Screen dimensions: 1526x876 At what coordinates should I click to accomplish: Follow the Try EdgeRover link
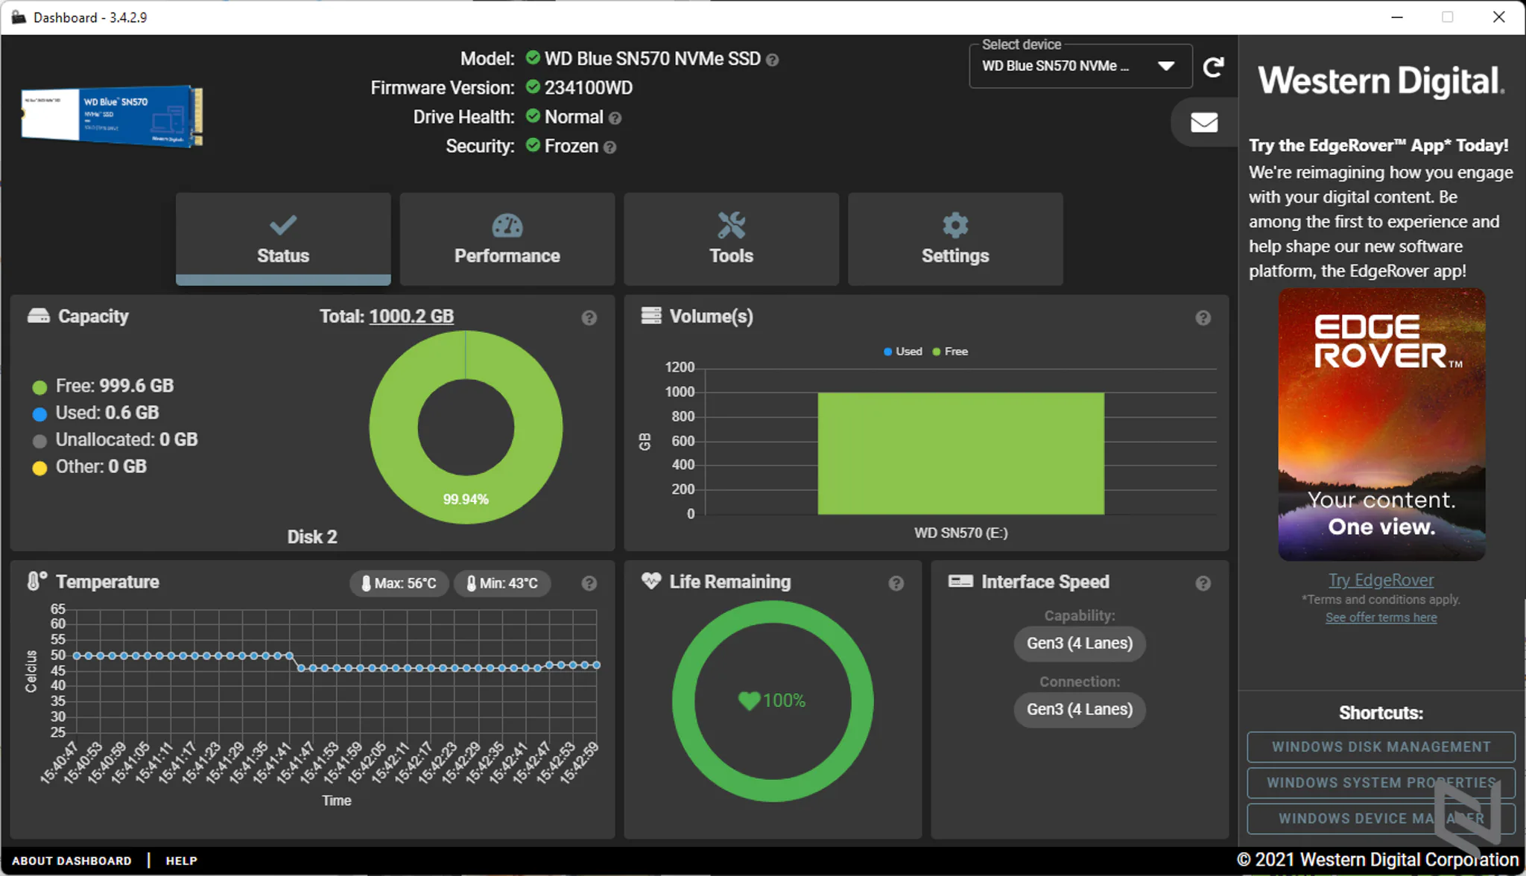click(1381, 580)
